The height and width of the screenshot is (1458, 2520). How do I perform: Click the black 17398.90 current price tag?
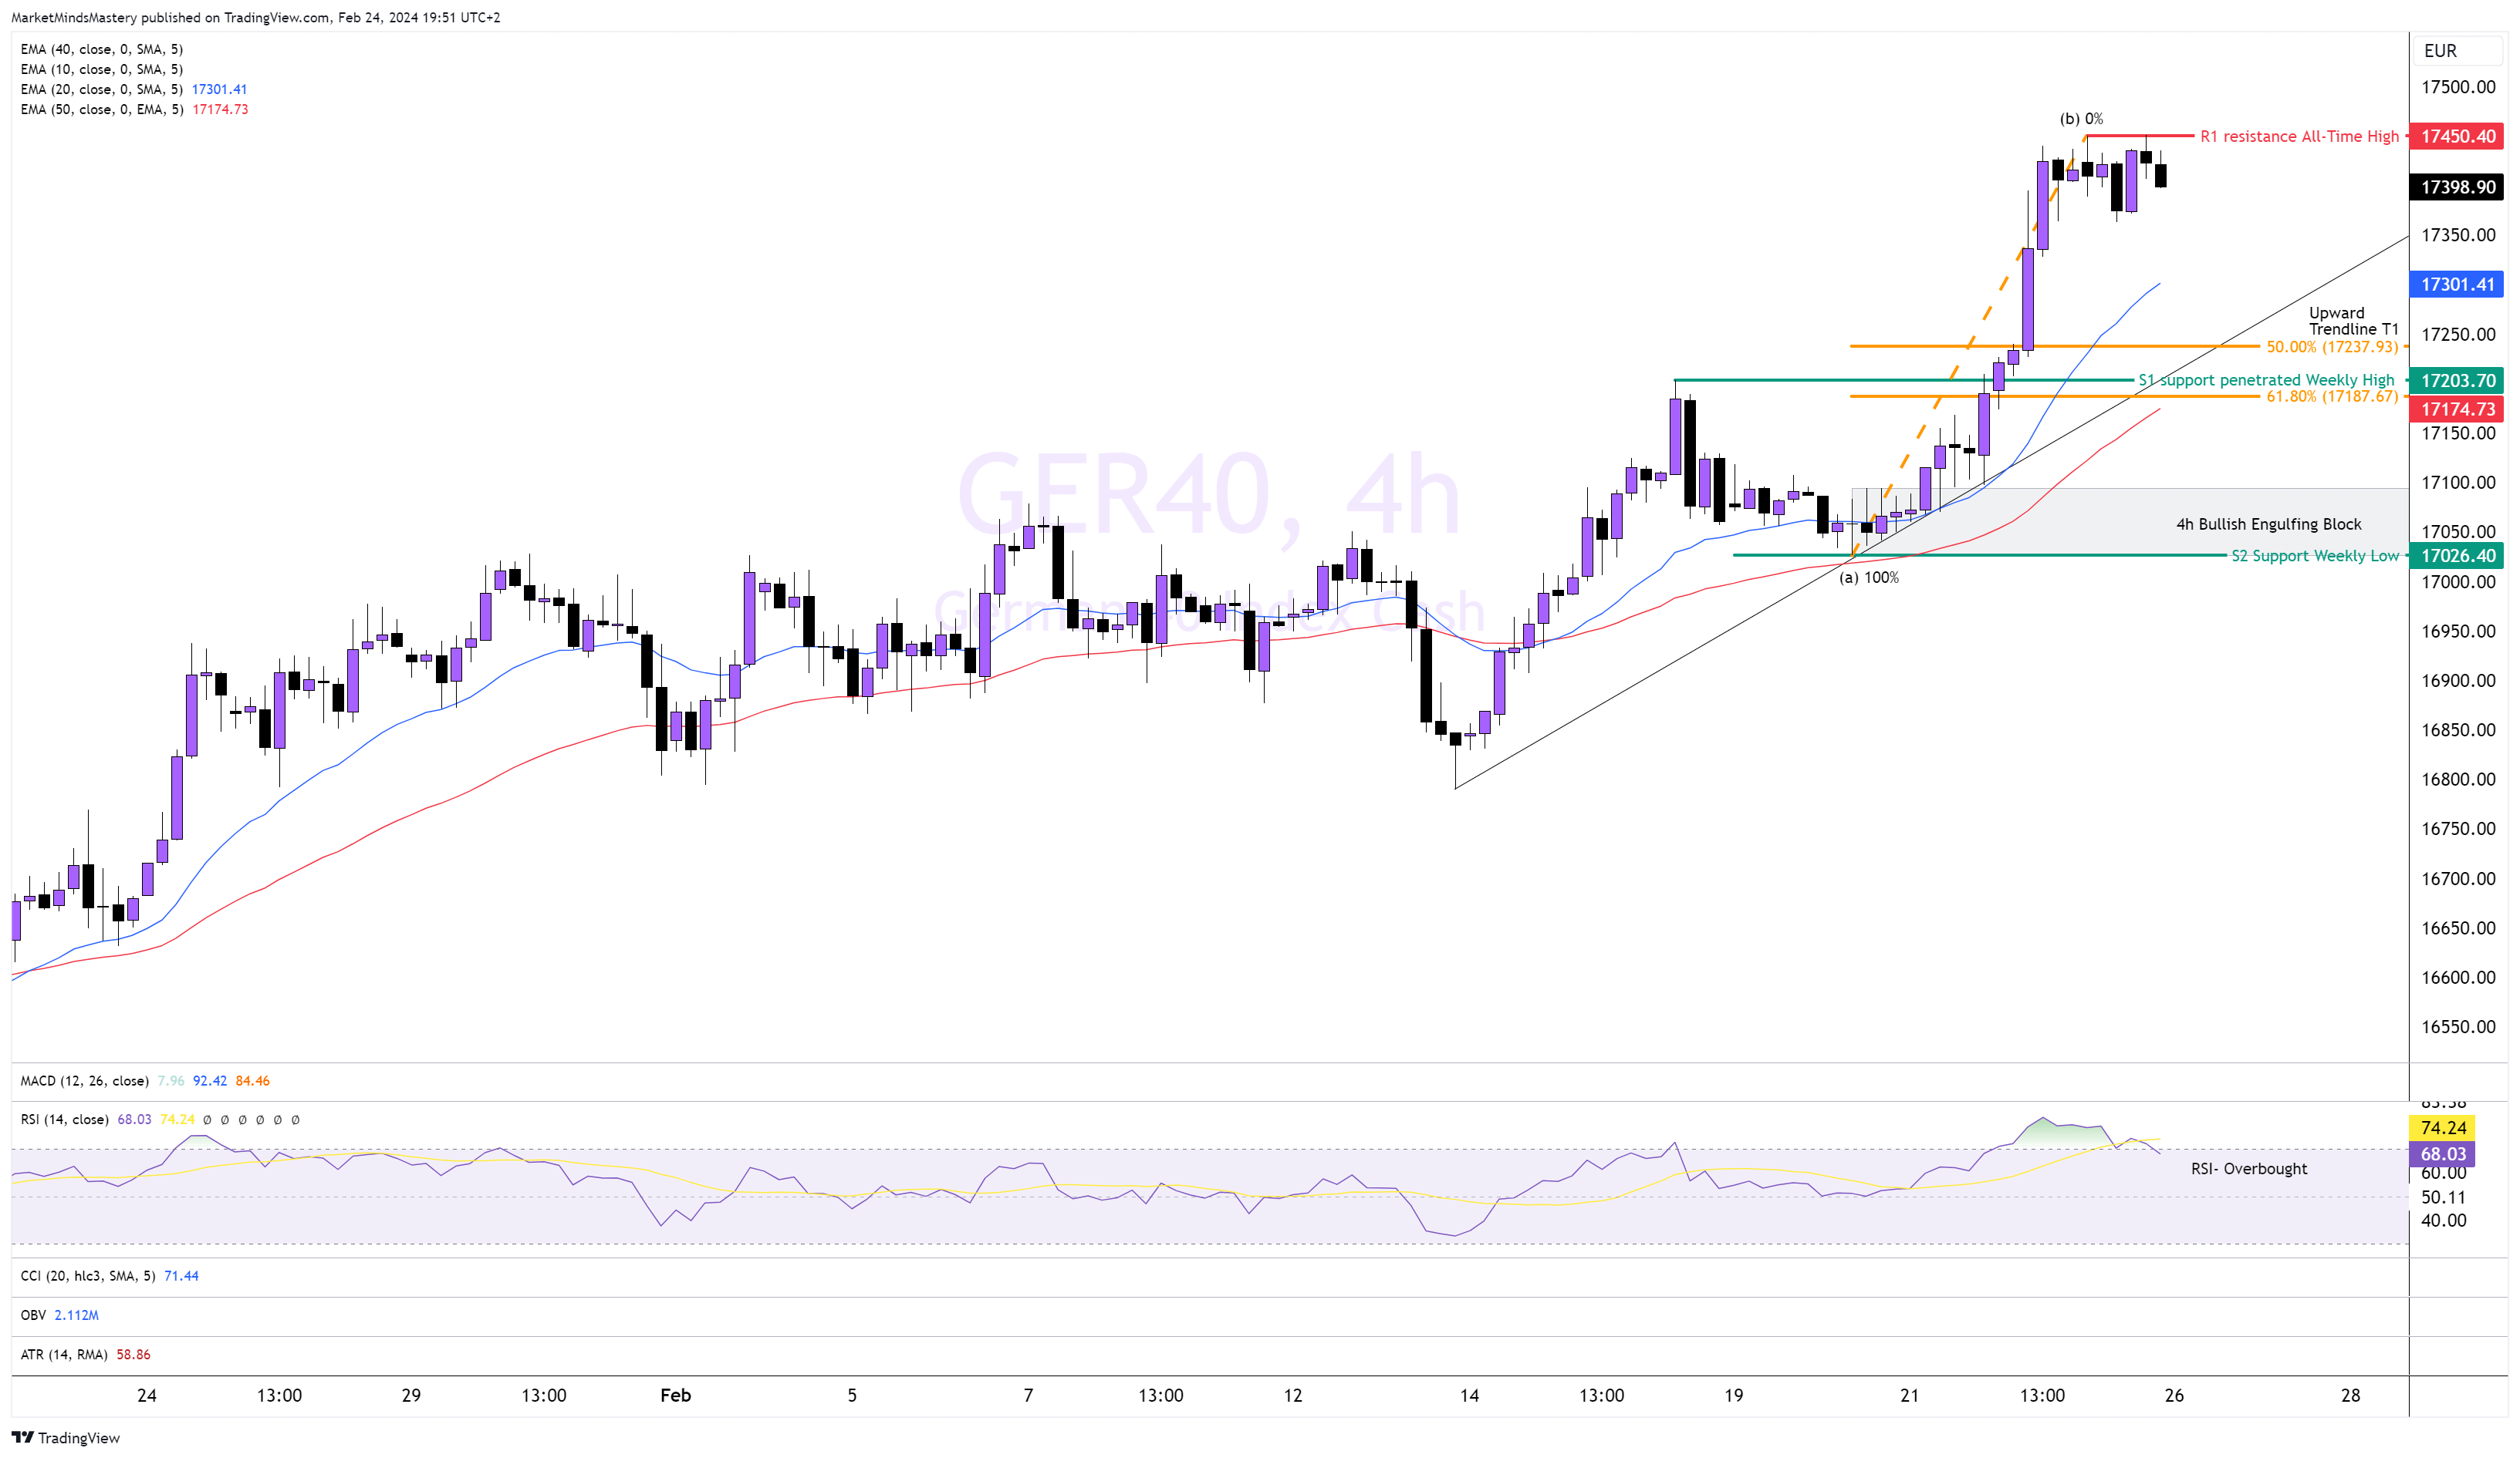pyautogui.click(x=2457, y=187)
